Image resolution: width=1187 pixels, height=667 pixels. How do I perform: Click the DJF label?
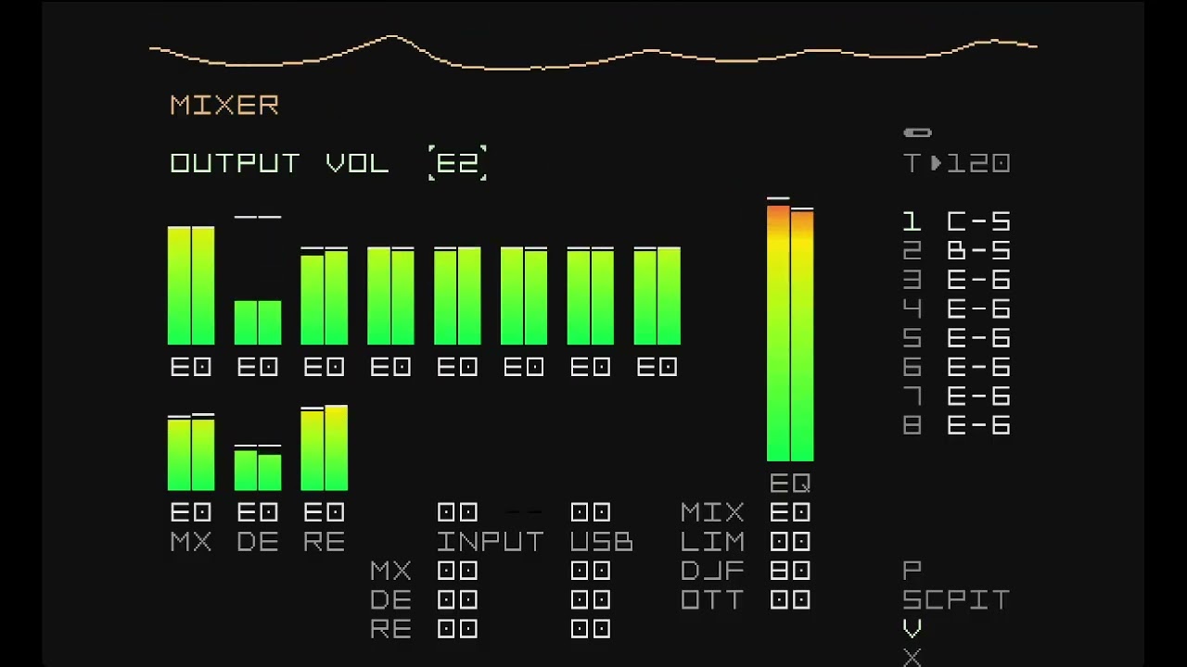712,571
